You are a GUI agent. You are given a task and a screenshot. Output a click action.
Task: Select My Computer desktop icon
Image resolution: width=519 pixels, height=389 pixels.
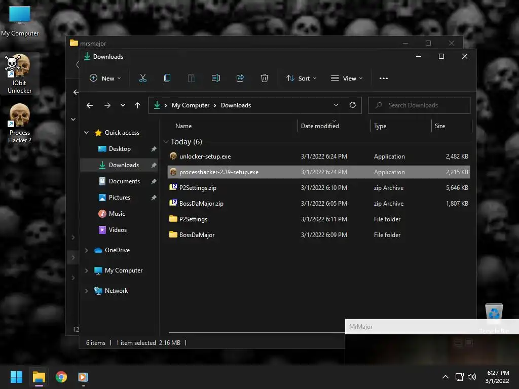tap(20, 20)
